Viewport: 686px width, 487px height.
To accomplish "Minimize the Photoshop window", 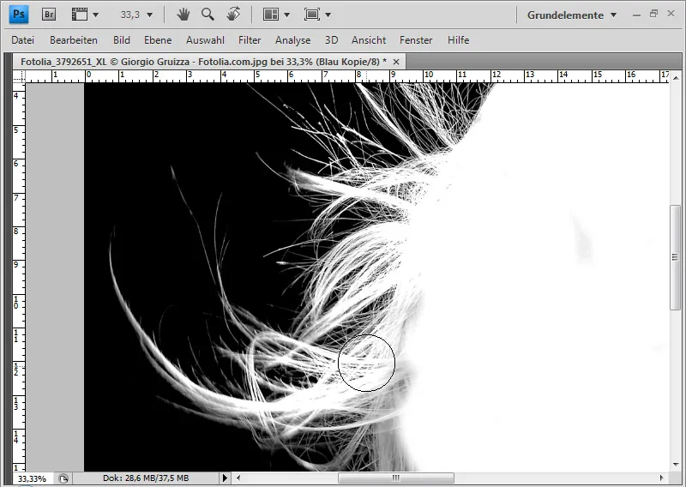I will [x=636, y=15].
